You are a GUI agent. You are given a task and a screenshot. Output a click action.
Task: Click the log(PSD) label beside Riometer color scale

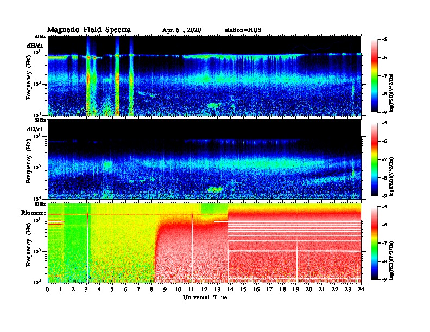[391, 260]
